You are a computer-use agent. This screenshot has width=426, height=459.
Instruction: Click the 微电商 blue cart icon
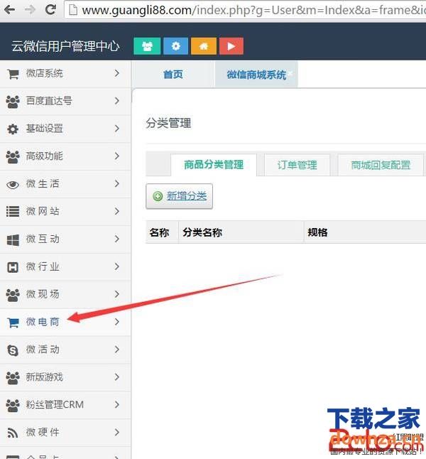point(13,323)
